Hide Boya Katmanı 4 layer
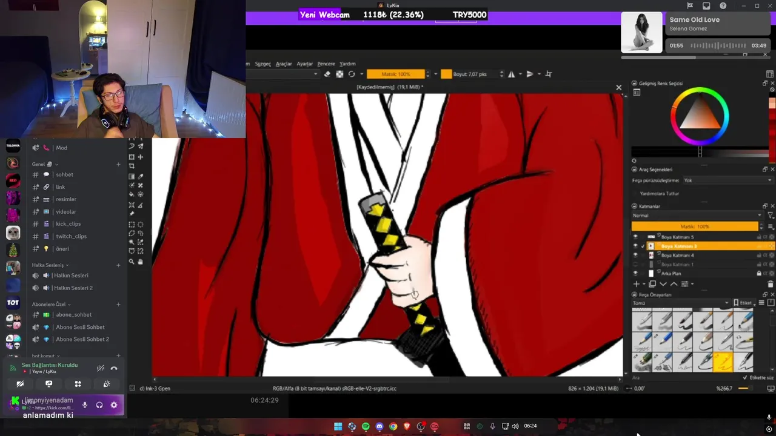Image resolution: width=776 pixels, height=436 pixels. (x=635, y=255)
